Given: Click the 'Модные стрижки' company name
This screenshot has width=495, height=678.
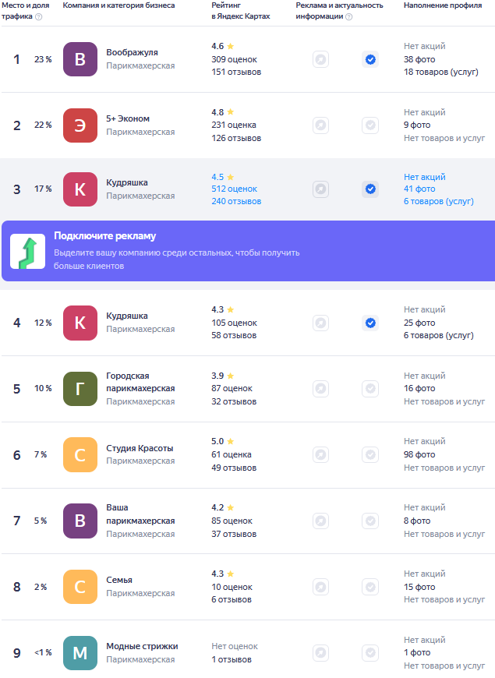Looking at the screenshot, I should point(142,646).
